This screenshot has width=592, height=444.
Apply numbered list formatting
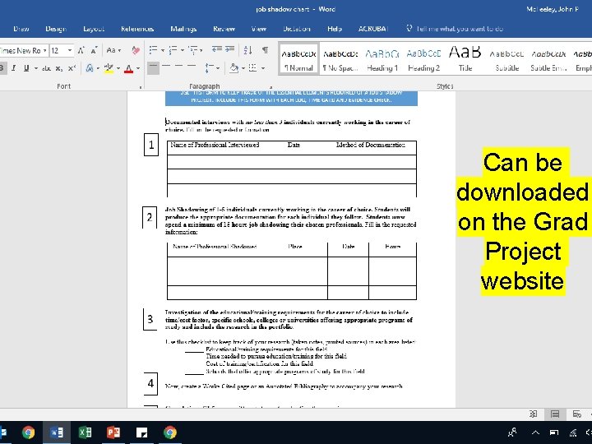click(173, 50)
